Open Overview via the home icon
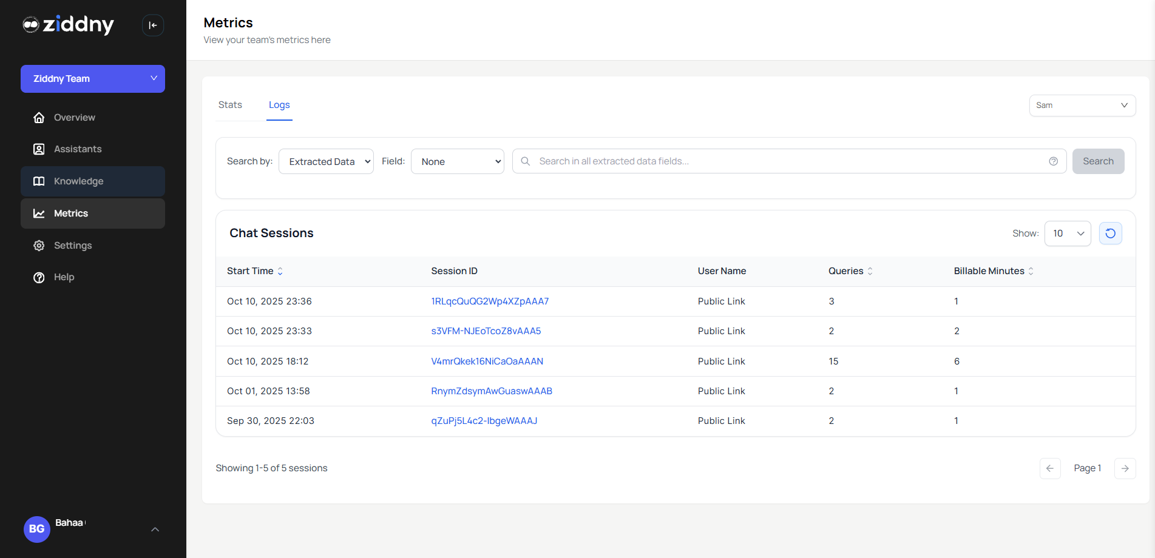Screen dimensions: 1155x558 (39, 117)
